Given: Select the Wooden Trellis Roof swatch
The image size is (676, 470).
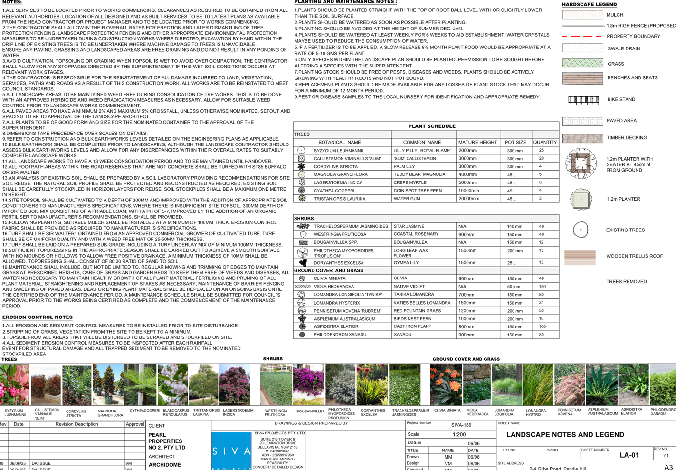Looking at the screenshot, I should [x=580, y=257].
